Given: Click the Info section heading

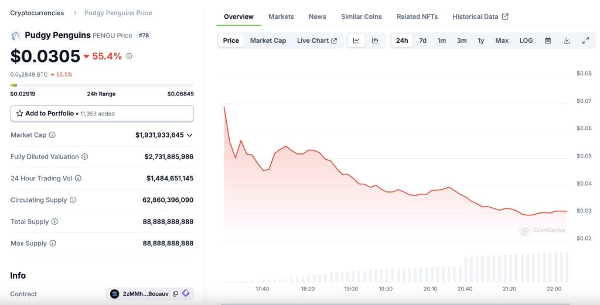Looking at the screenshot, I should coord(18,276).
